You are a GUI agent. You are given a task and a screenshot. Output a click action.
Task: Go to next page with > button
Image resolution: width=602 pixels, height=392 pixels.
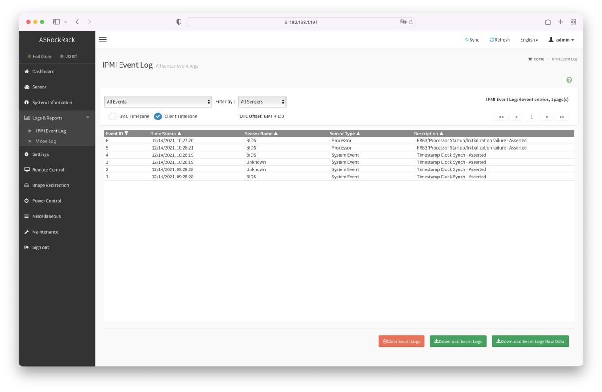point(547,117)
